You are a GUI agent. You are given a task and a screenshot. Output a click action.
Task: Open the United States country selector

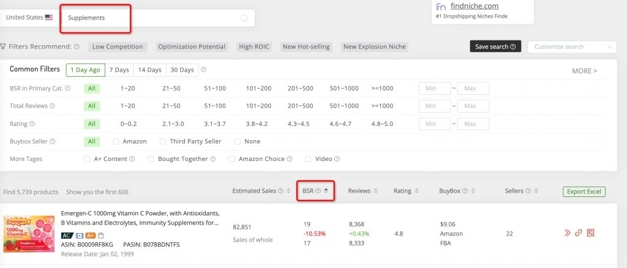29,18
